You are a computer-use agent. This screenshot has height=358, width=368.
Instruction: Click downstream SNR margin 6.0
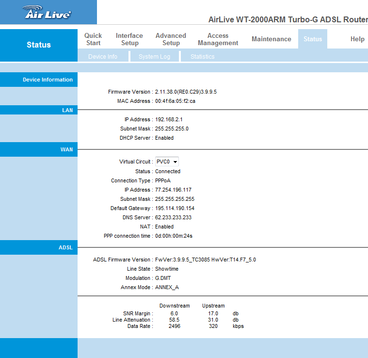(x=174, y=314)
